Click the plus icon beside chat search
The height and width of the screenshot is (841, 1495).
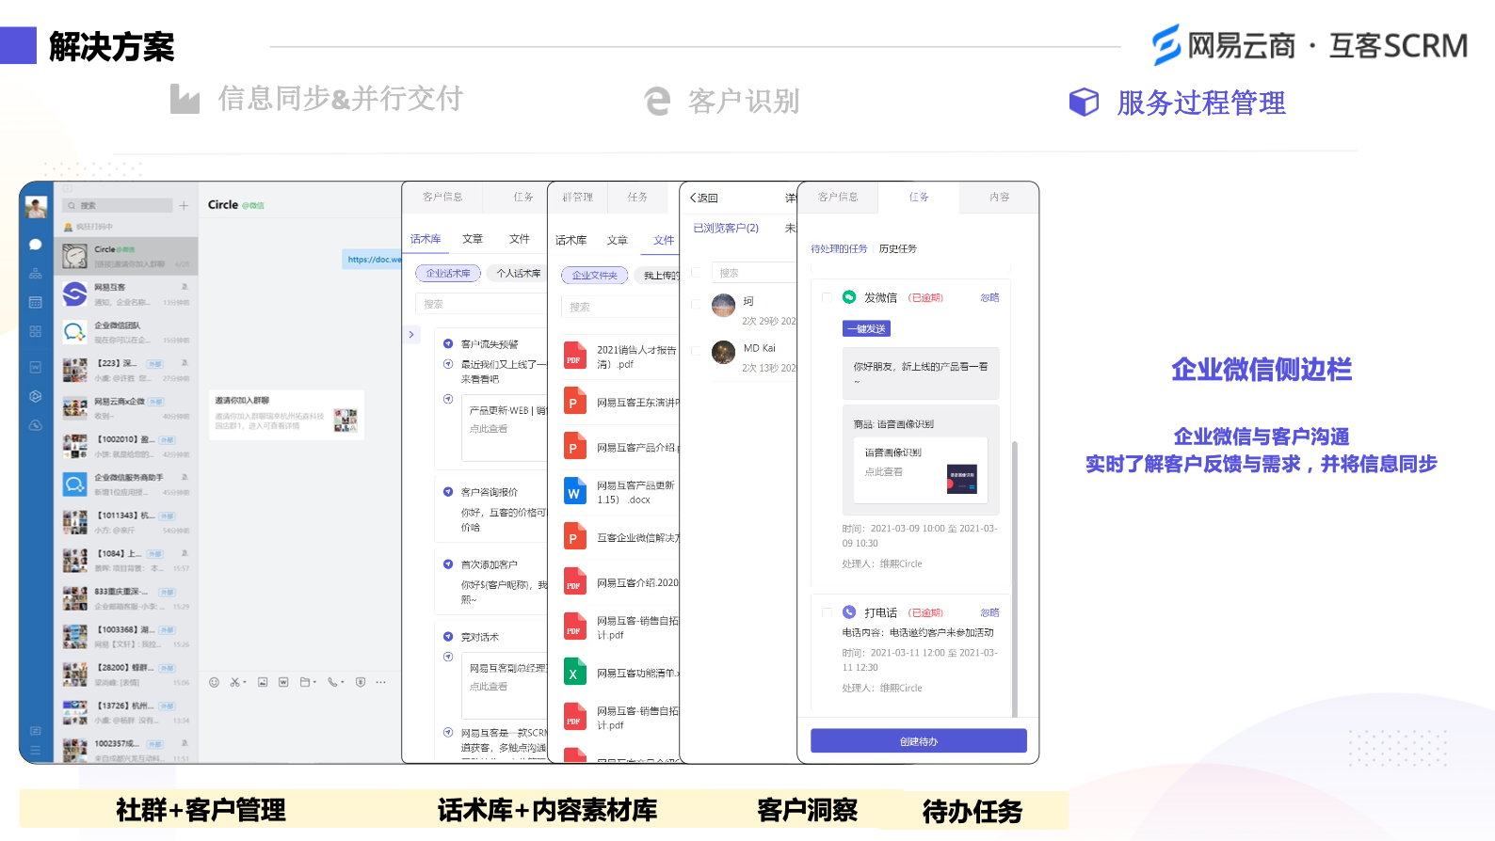coord(184,205)
